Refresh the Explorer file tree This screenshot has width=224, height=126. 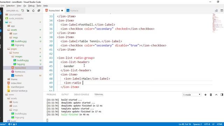coord(33,10)
